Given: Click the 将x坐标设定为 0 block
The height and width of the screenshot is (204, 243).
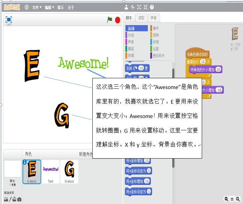Looking at the screenshot, I should click(x=138, y=171).
